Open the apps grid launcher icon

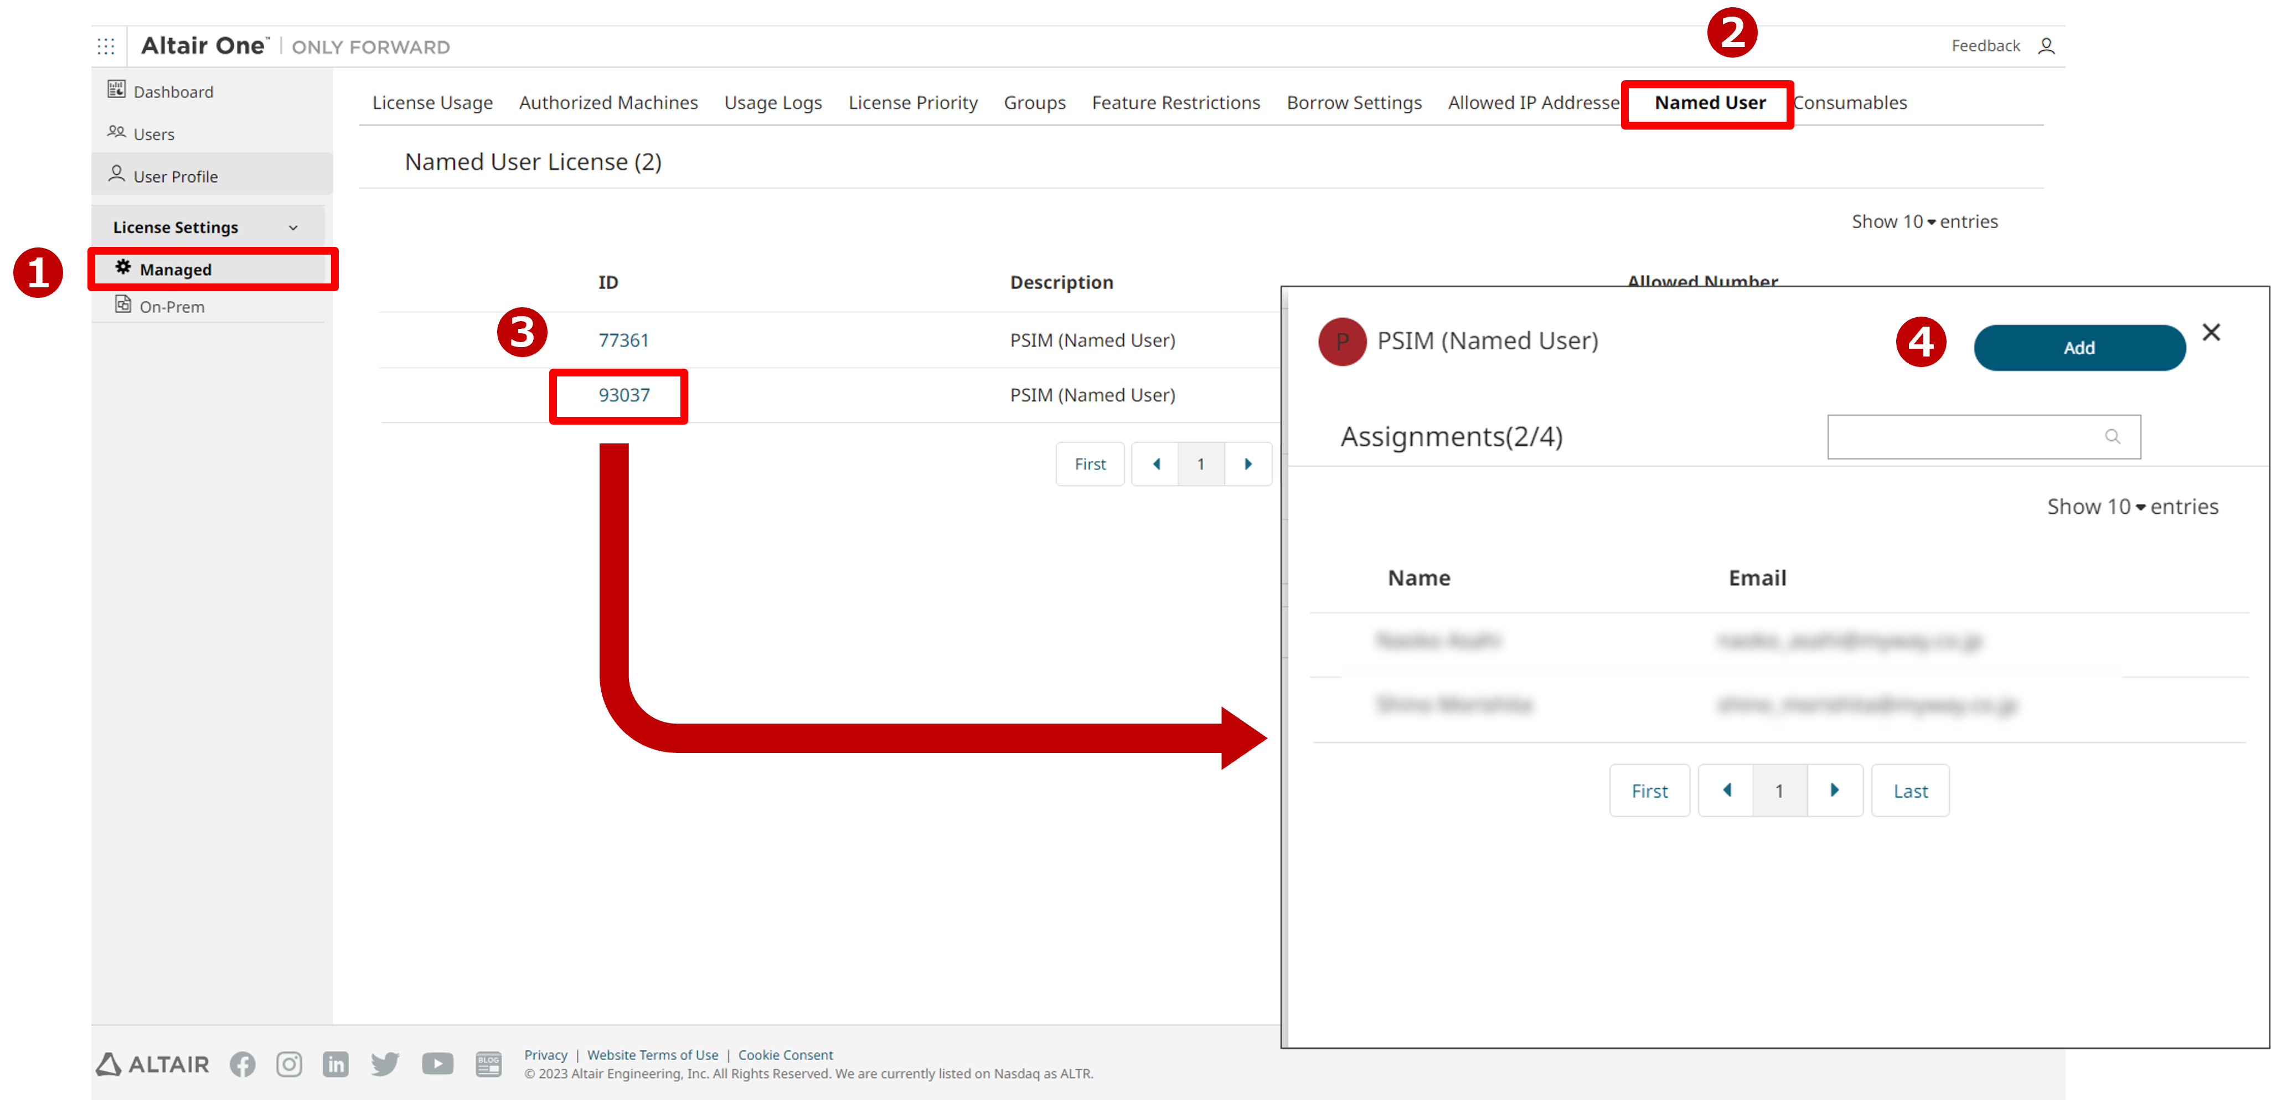click(106, 46)
